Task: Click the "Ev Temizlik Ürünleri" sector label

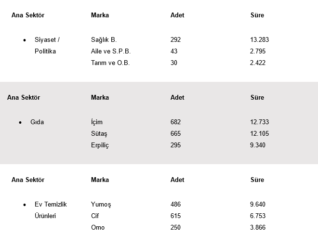Action: click(x=51, y=210)
